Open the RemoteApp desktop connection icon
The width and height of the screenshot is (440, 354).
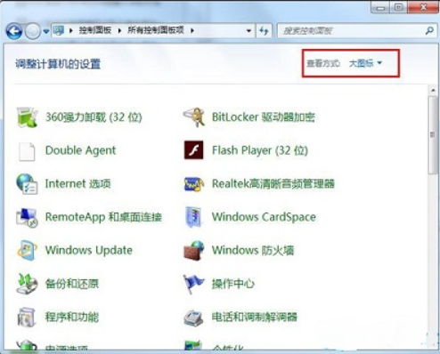(27, 217)
